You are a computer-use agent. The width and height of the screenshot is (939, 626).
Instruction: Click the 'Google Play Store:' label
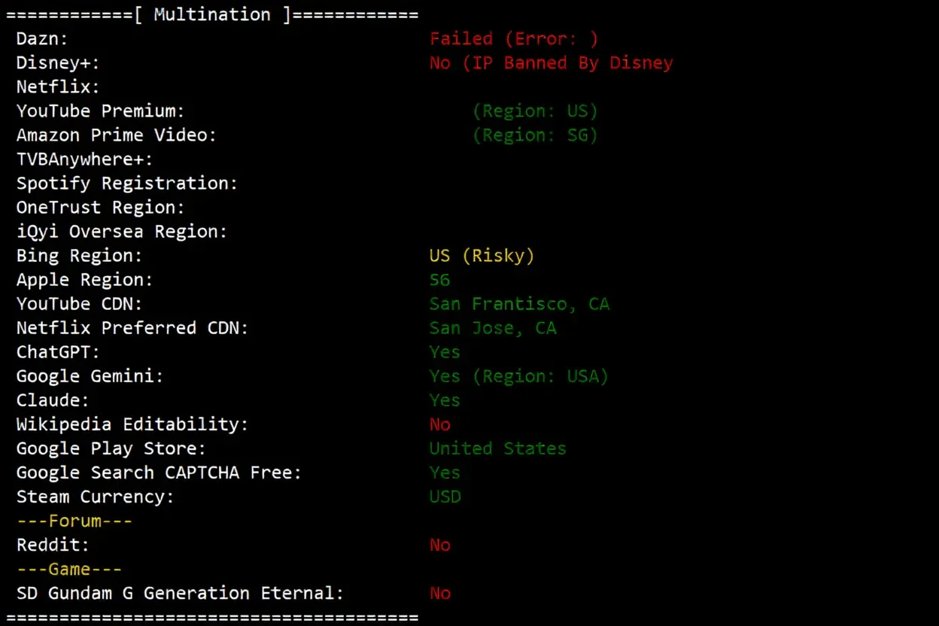(111, 448)
